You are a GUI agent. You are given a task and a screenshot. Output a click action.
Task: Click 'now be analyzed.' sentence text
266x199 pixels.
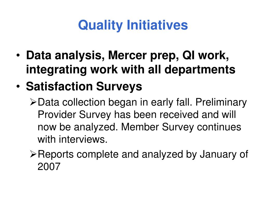point(78,127)
